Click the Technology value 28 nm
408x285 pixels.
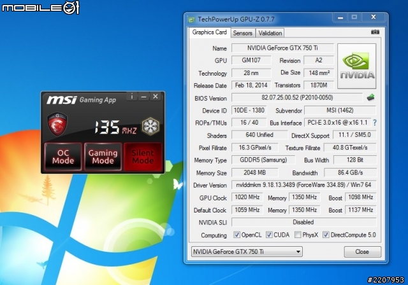click(251, 73)
